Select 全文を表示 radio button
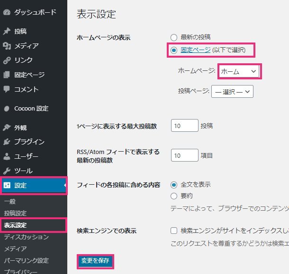 pyautogui.click(x=173, y=185)
